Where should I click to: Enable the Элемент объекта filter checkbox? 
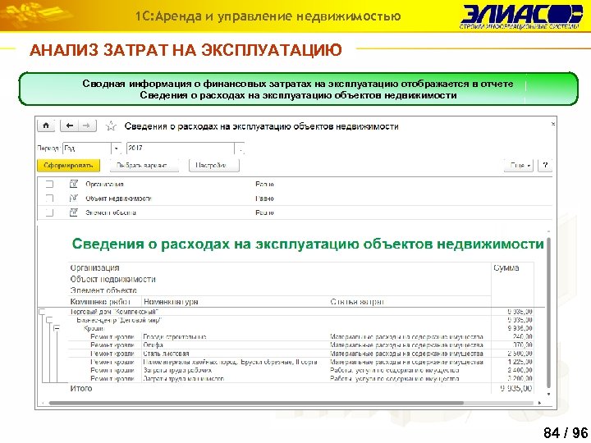pyautogui.click(x=49, y=212)
